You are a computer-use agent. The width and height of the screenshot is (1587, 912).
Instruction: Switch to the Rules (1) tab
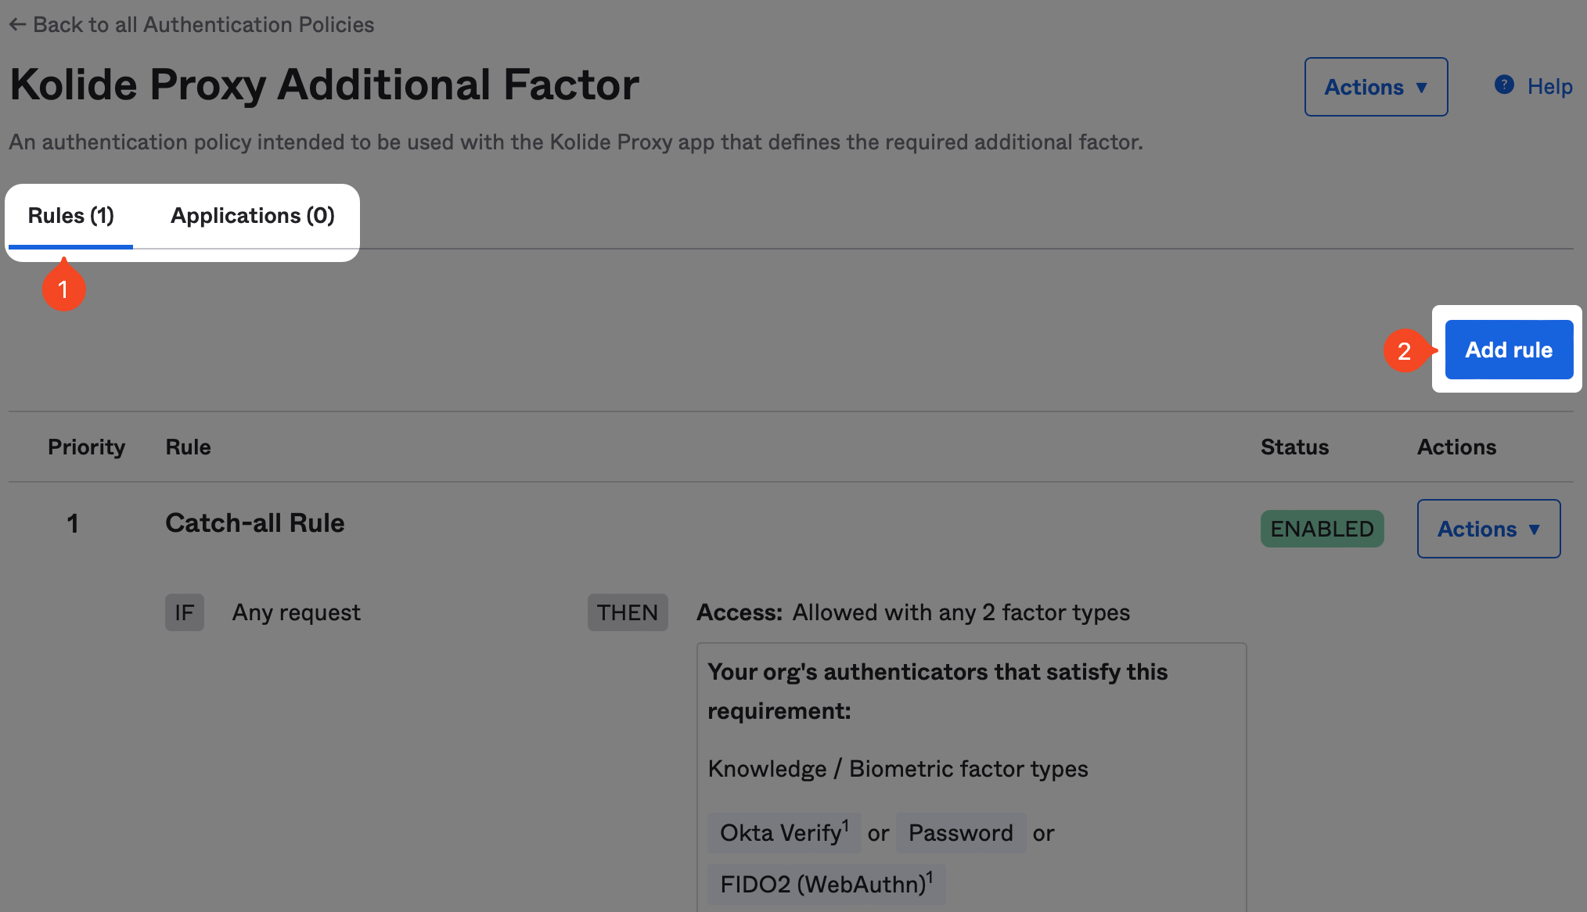coord(71,216)
